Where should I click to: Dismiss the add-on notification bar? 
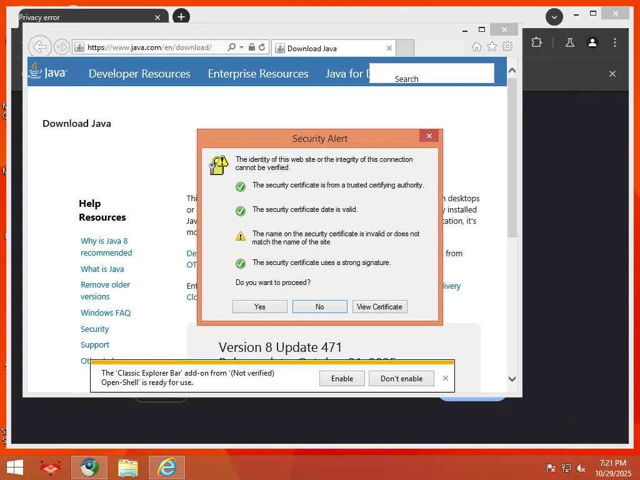tap(445, 378)
